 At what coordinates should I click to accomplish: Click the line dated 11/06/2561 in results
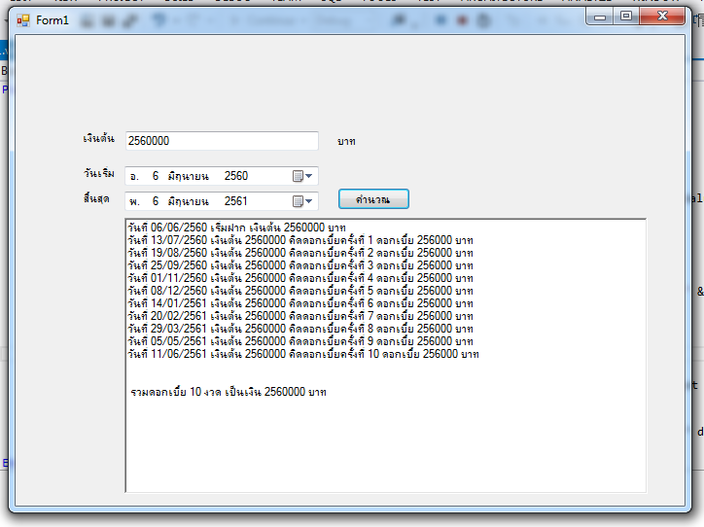(x=303, y=354)
